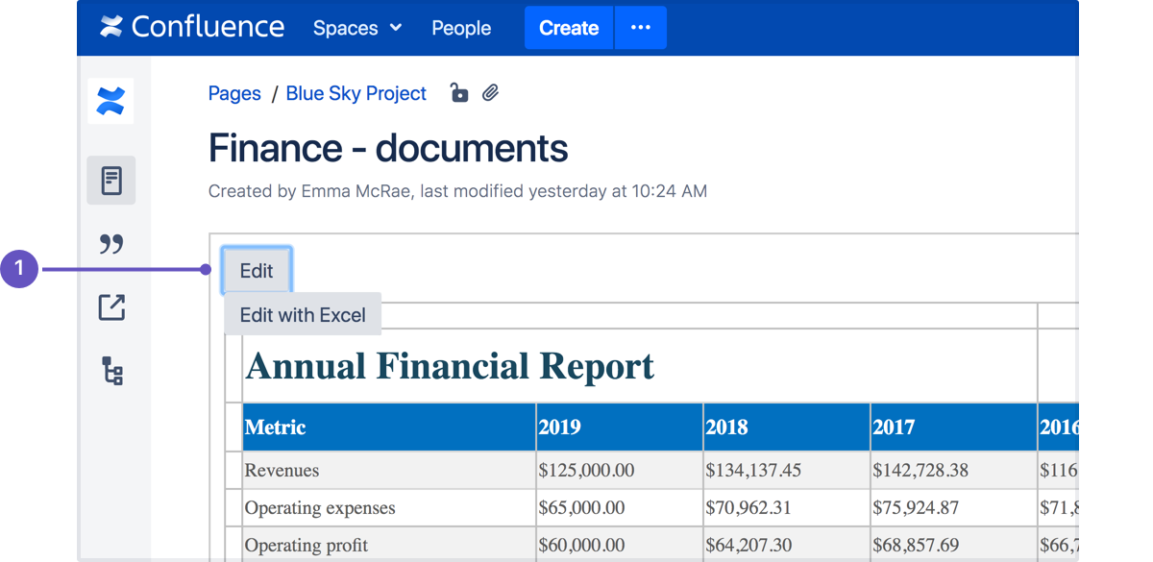
Task: Click the page restrictions unlocked padlock icon
Action: (459, 92)
